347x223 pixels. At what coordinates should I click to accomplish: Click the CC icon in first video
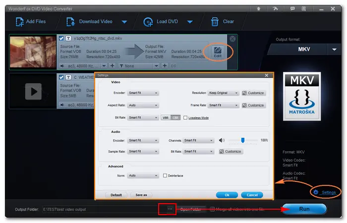click(173, 66)
